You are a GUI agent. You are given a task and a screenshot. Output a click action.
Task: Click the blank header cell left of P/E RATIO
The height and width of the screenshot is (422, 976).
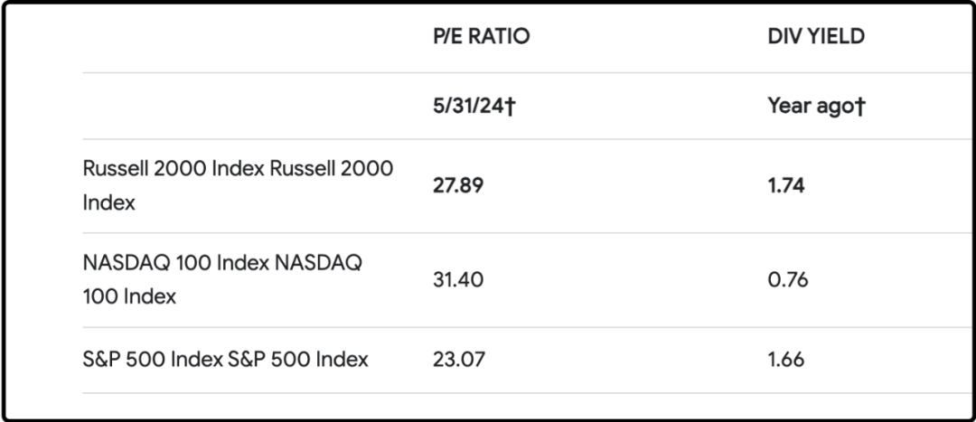coord(253,37)
